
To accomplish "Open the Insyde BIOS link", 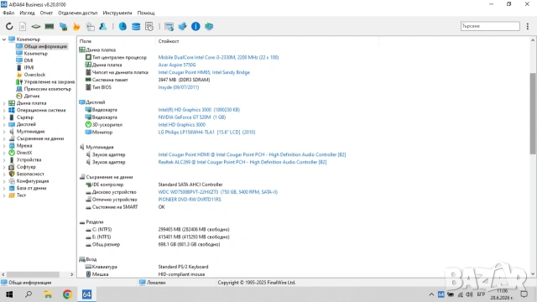I will pyautogui.click(x=178, y=87).
